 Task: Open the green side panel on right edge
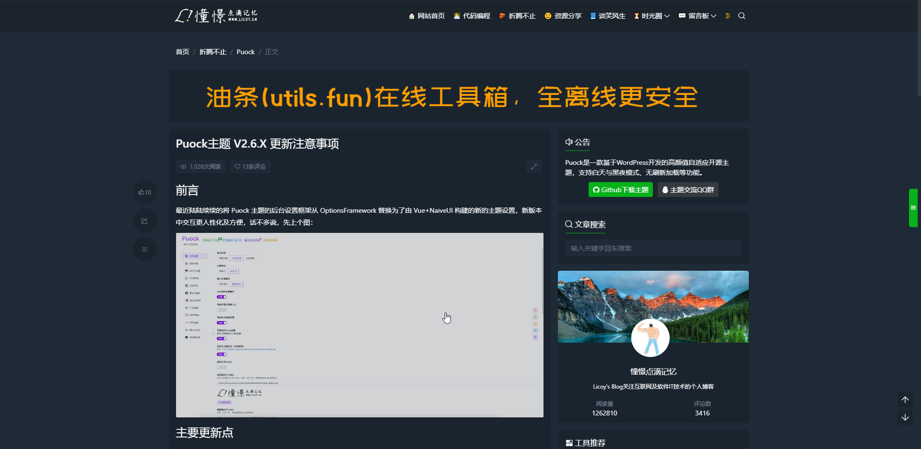point(914,207)
